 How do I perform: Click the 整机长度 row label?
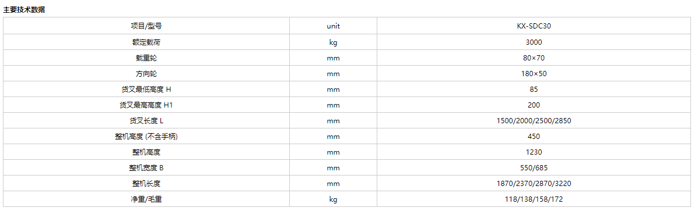pyautogui.click(x=146, y=184)
